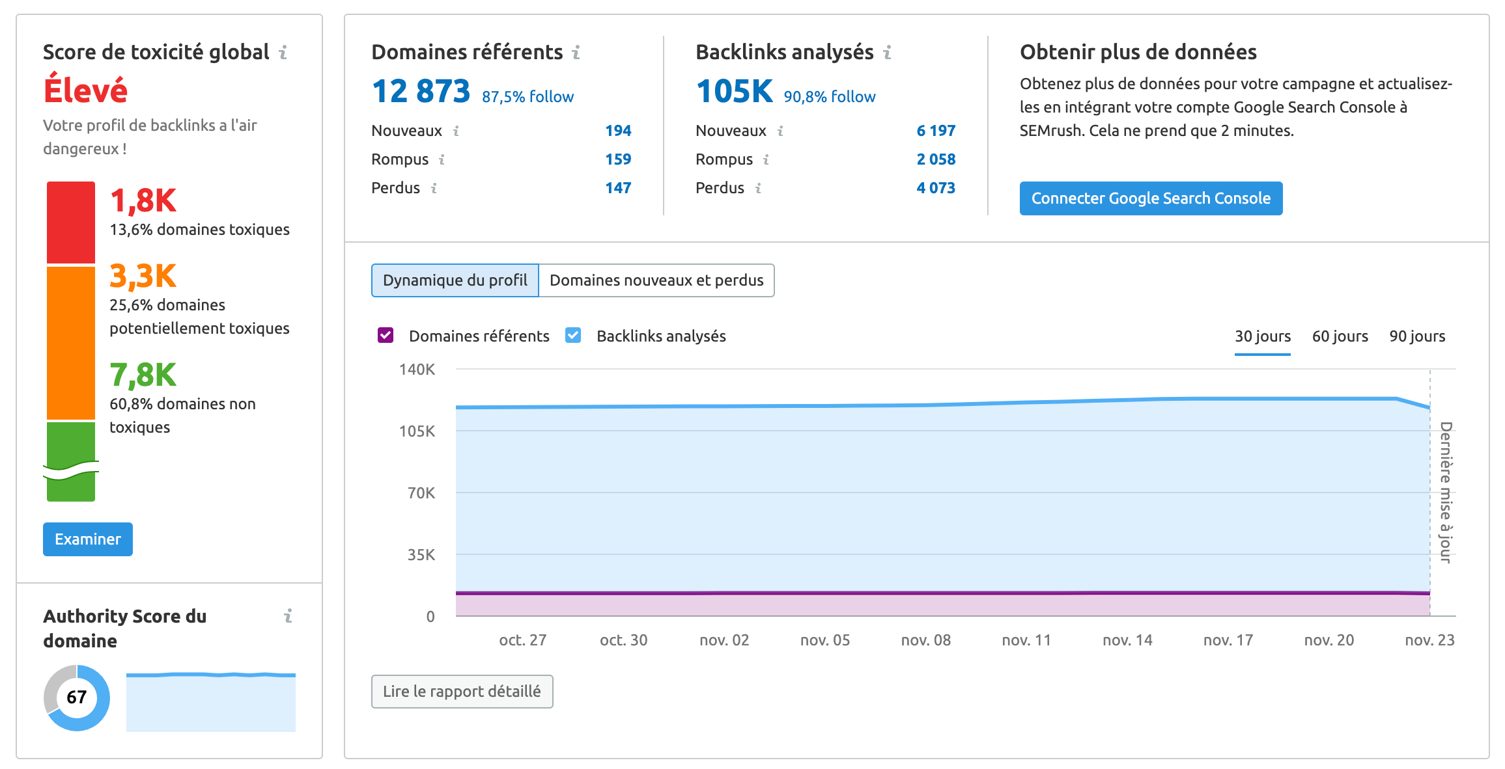The width and height of the screenshot is (1505, 769).
Task: Click Connecter Google Search Console button
Action: click(x=1151, y=198)
